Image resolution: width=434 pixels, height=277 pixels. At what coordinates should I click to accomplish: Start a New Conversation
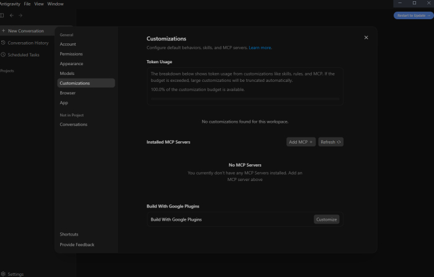[x=27, y=31]
